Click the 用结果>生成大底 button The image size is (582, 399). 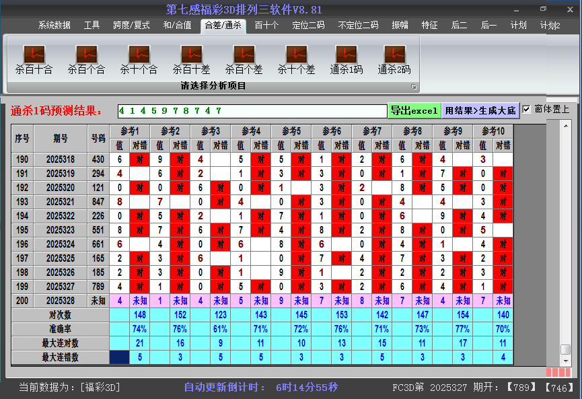click(x=480, y=110)
